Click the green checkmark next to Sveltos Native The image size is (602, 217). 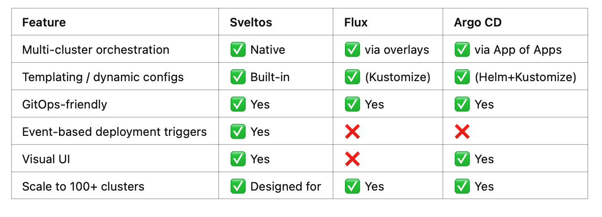[x=238, y=50]
